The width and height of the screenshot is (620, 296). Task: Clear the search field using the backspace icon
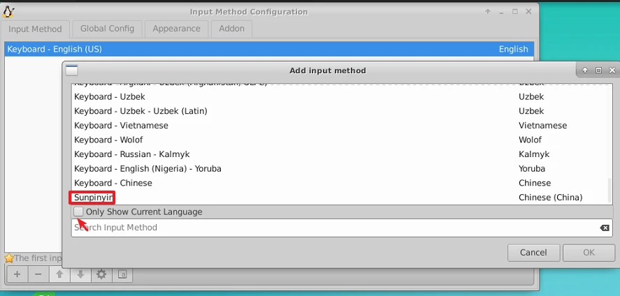point(605,228)
